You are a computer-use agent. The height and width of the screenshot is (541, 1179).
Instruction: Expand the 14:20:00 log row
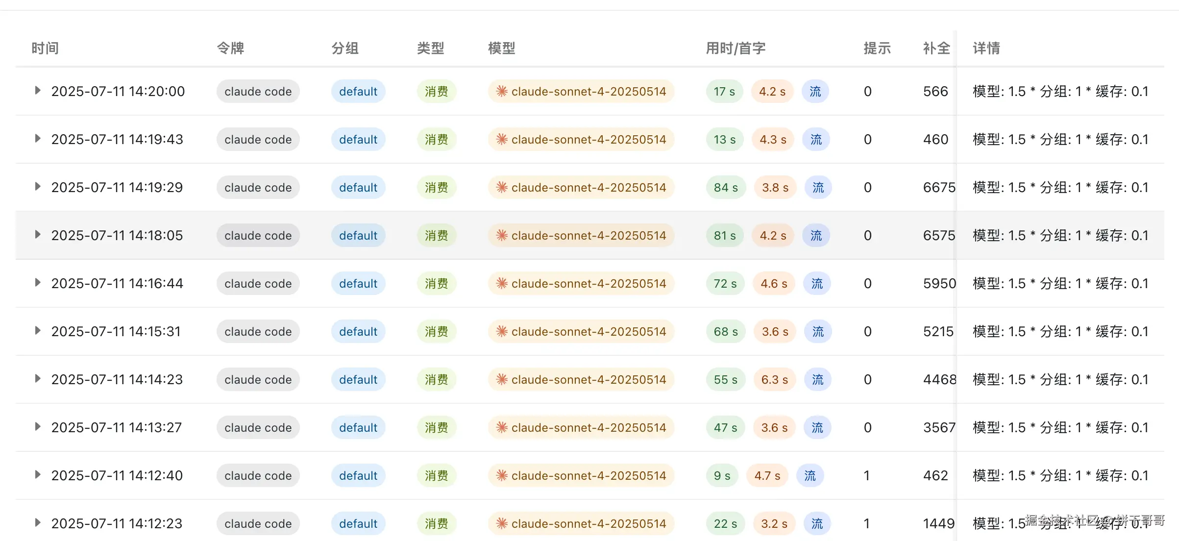tap(37, 91)
